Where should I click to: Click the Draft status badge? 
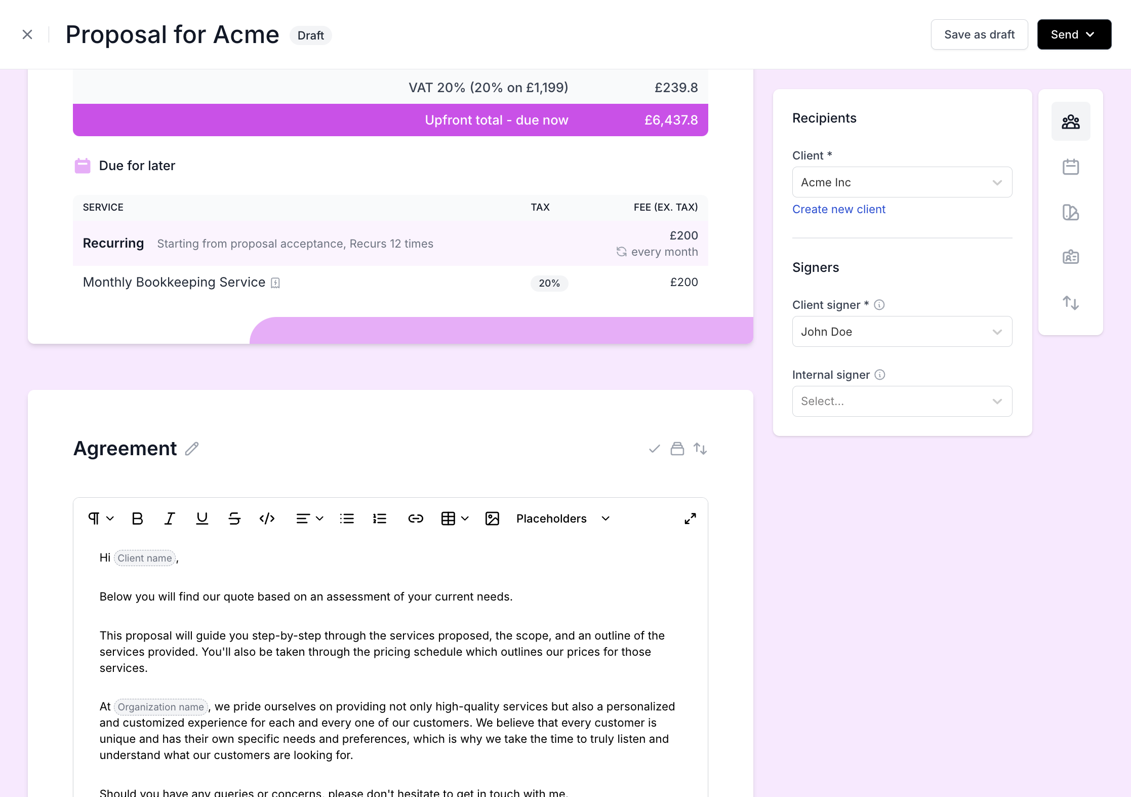pyautogui.click(x=310, y=35)
